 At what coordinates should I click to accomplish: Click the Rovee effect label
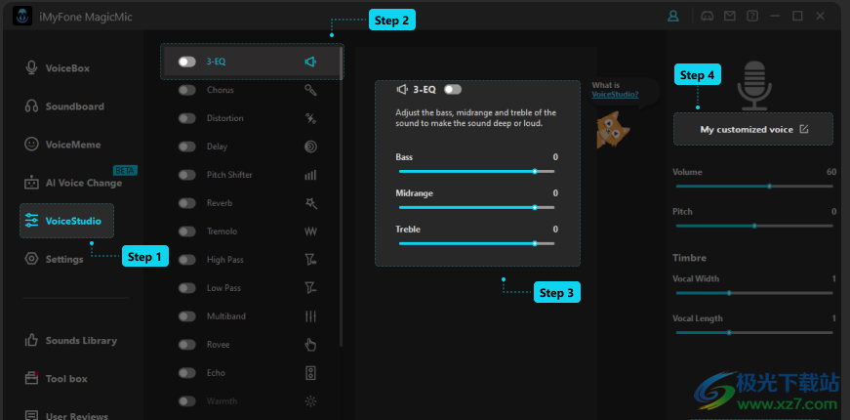pos(218,345)
